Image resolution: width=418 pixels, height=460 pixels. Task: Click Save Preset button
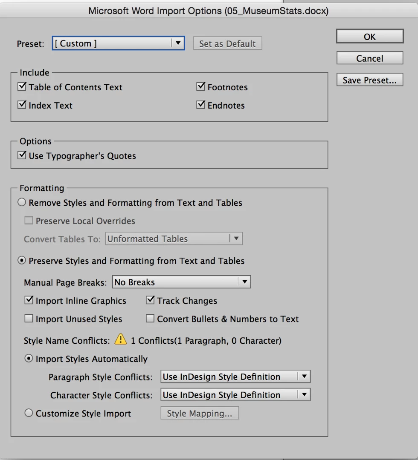[370, 80]
